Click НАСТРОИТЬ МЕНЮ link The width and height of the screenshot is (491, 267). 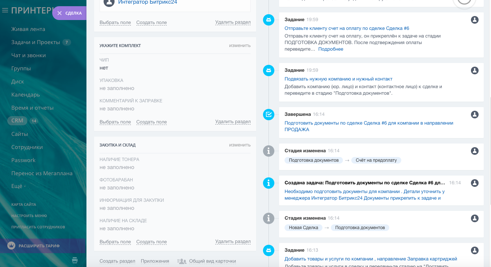pos(29,216)
